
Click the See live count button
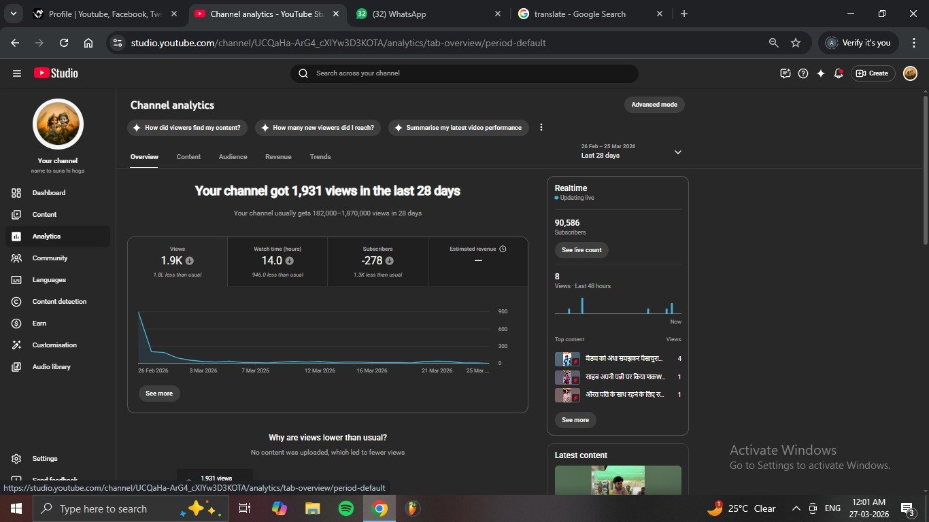[x=581, y=250]
